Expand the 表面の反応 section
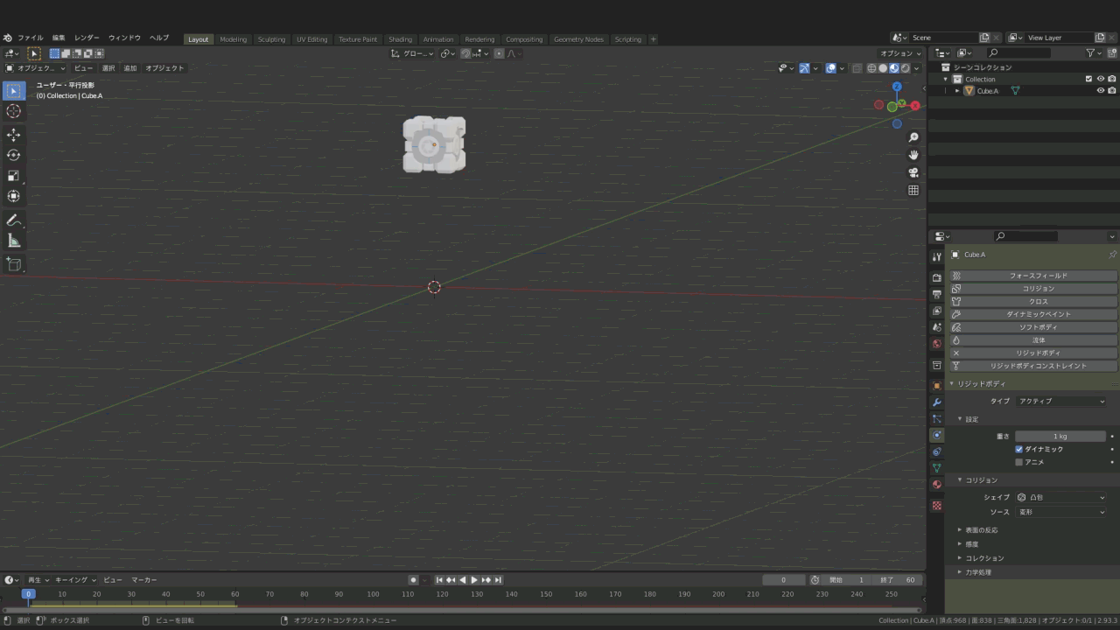The width and height of the screenshot is (1120, 630). (x=983, y=529)
